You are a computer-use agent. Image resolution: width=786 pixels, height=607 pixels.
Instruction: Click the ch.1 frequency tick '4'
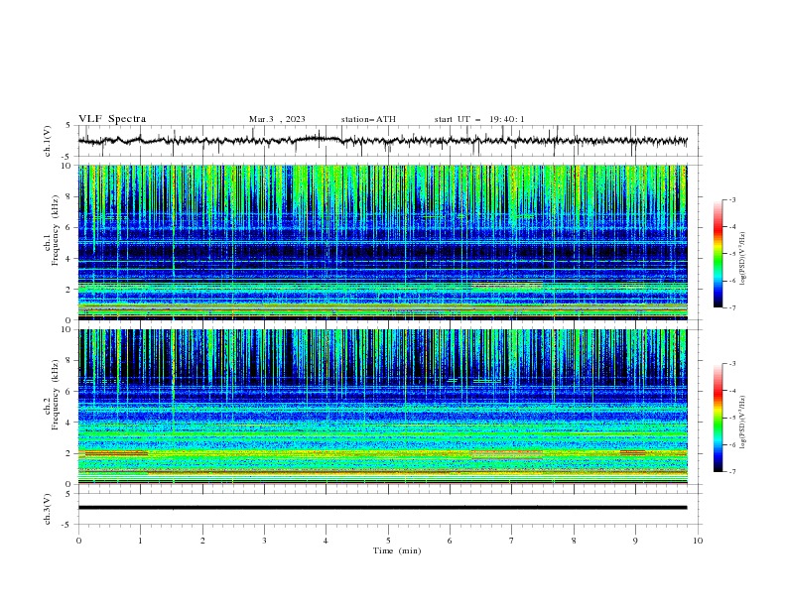tap(70, 259)
